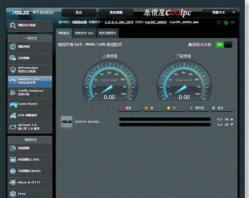
Task: Select the gray default priority swatch
Action: [191, 108]
